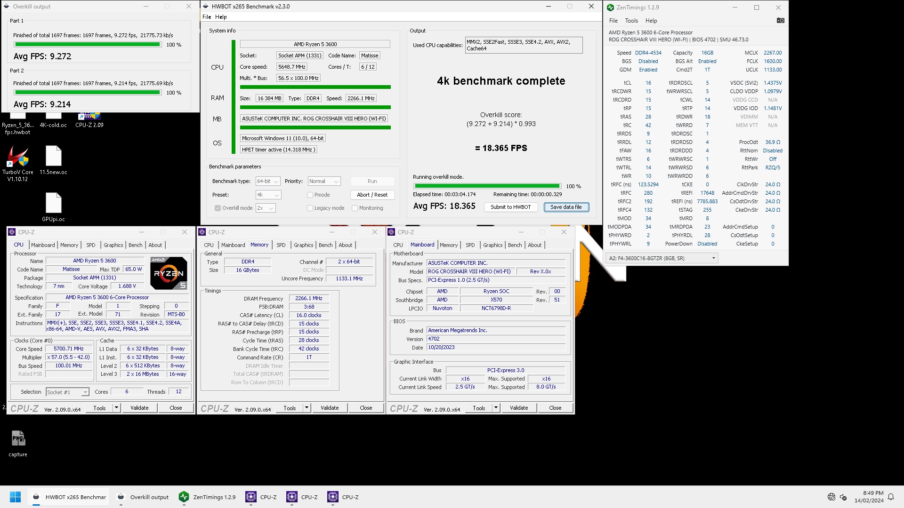Open the Help menu in ZenTimings
This screenshot has height=508, width=904.
click(651, 21)
